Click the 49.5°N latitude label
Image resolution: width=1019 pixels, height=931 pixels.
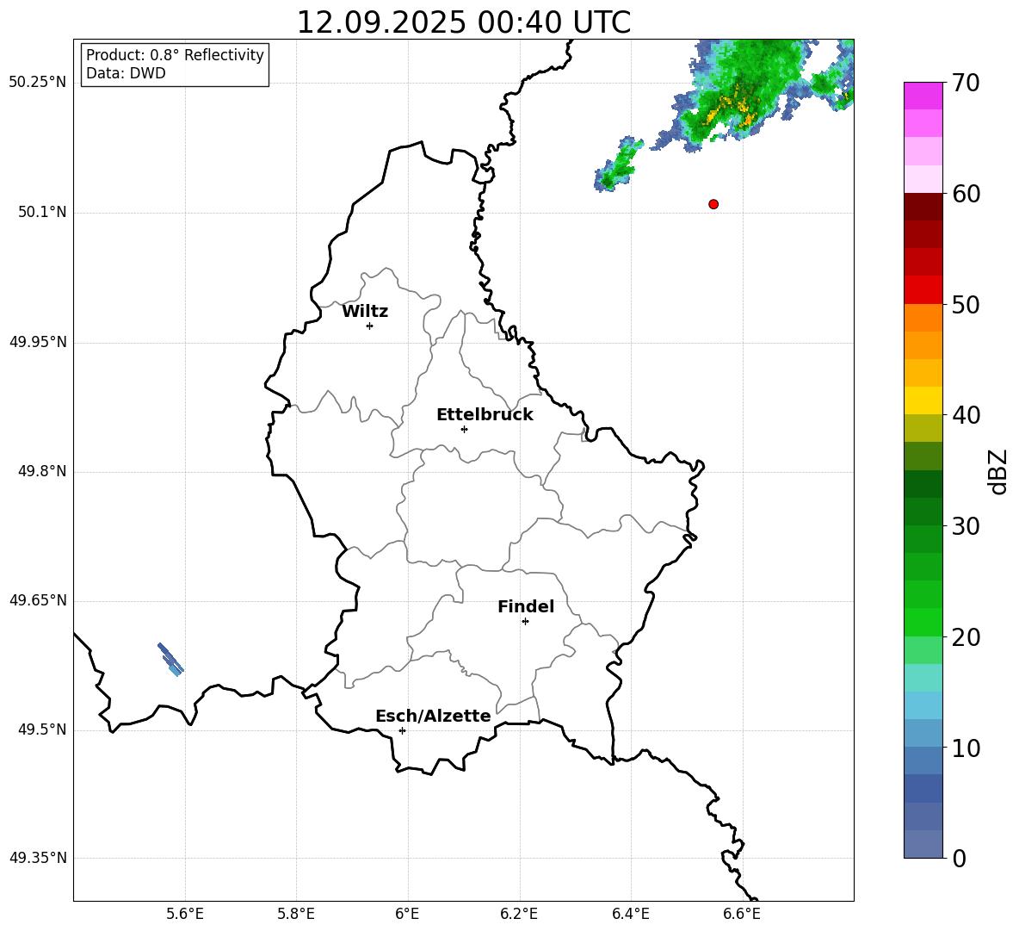(x=42, y=729)
